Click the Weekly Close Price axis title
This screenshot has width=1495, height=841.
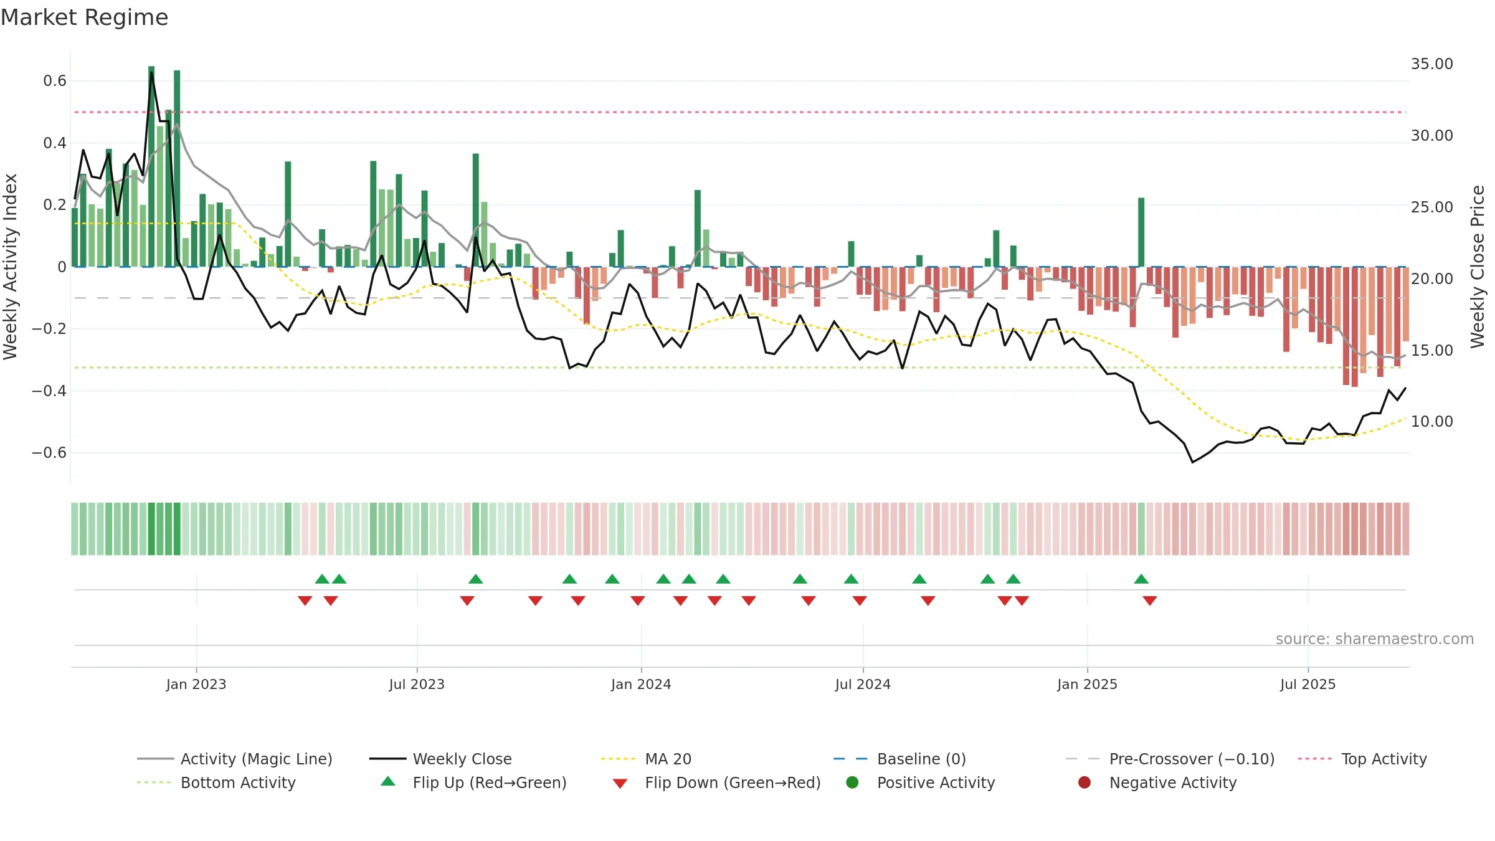click(1478, 267)
